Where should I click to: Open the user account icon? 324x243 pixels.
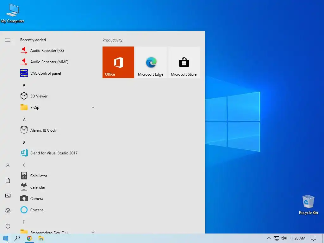click(8, 165)
